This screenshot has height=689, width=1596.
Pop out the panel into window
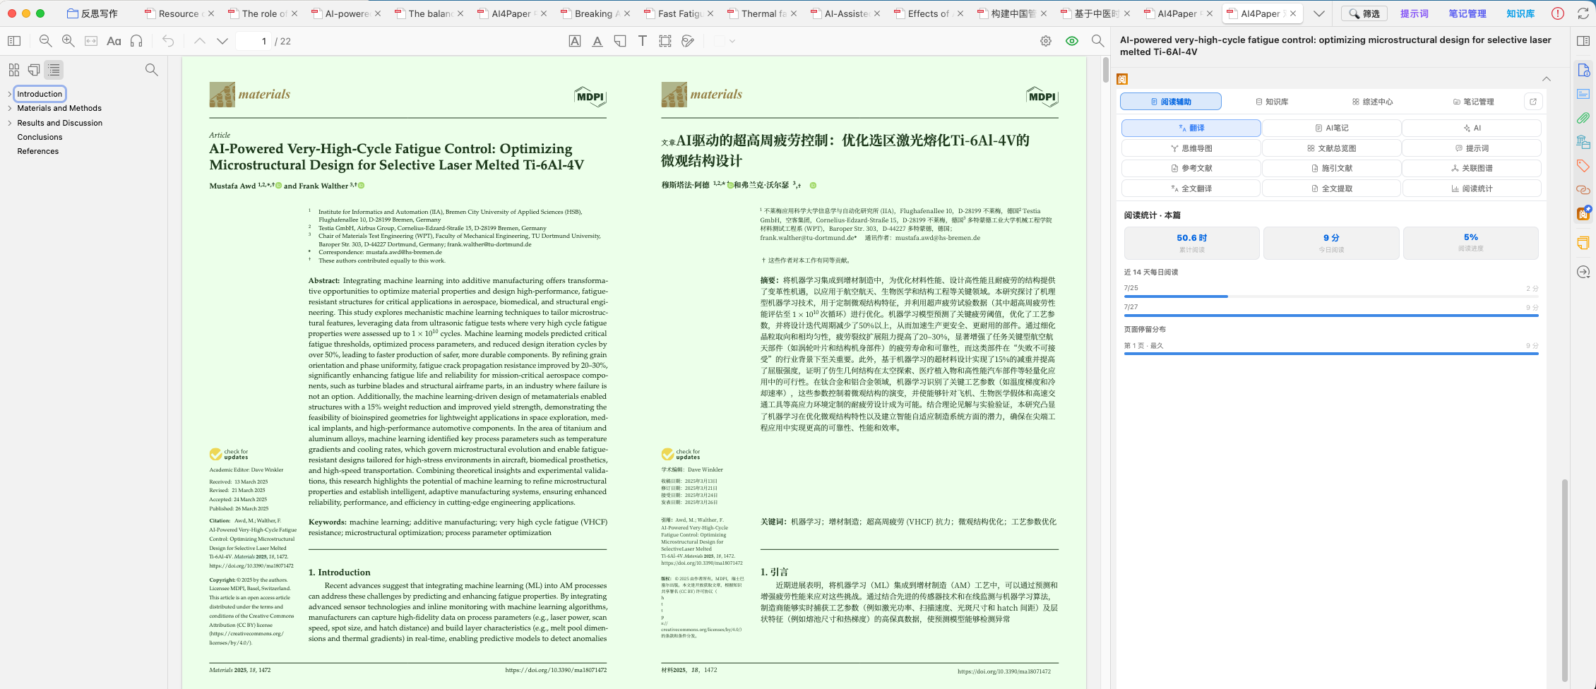tap(1533, 102)
